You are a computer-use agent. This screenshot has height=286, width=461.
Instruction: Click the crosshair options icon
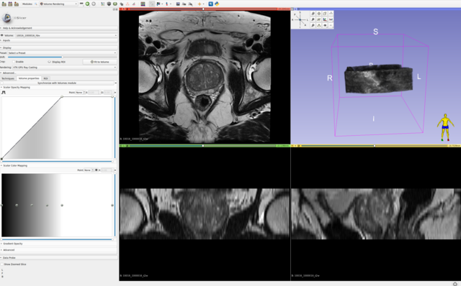pos(200,4)
